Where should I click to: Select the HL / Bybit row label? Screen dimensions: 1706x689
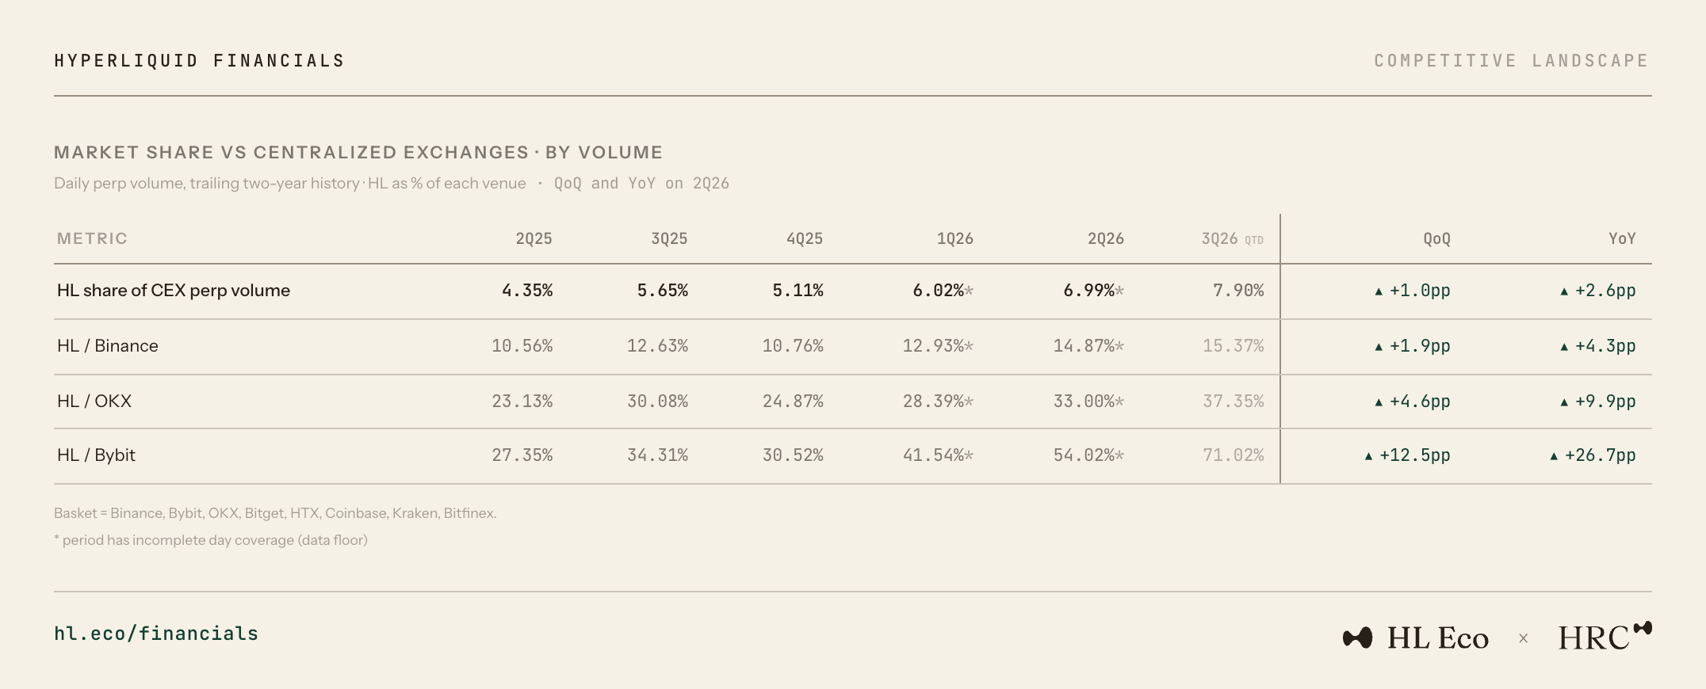coord(96,455)
